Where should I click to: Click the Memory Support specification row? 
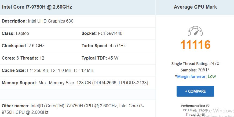coord(78,83)
